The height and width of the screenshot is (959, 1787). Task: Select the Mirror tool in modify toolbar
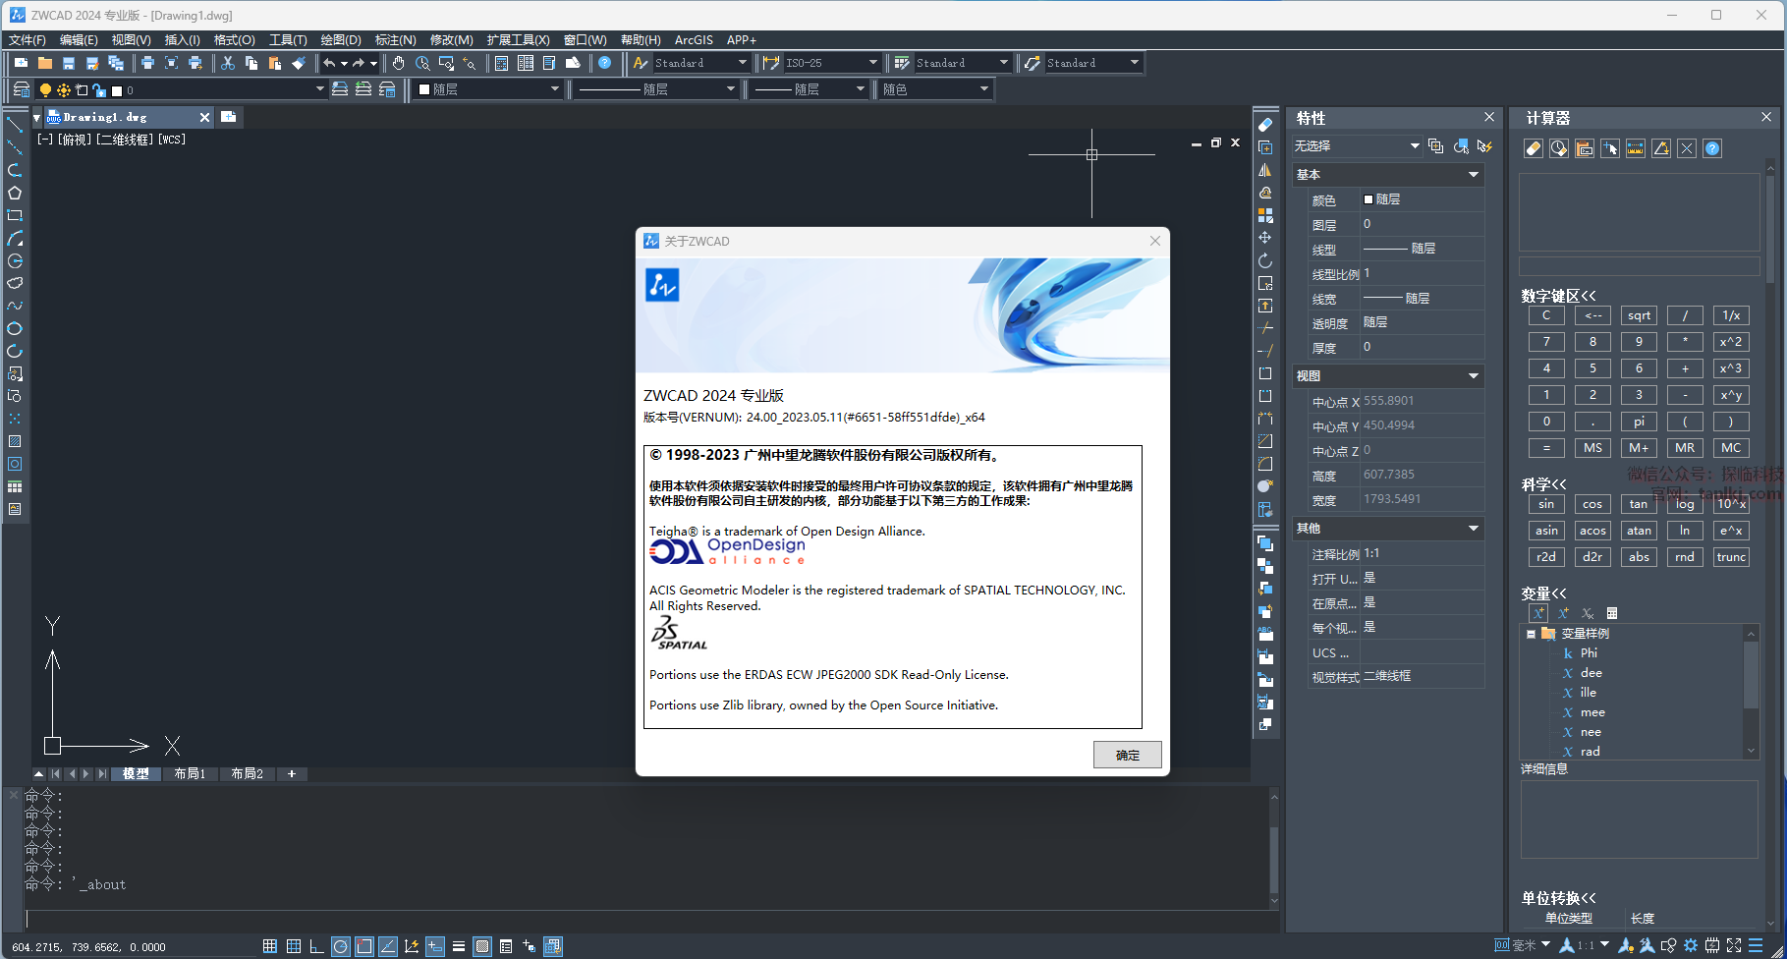coord(1265,170)
